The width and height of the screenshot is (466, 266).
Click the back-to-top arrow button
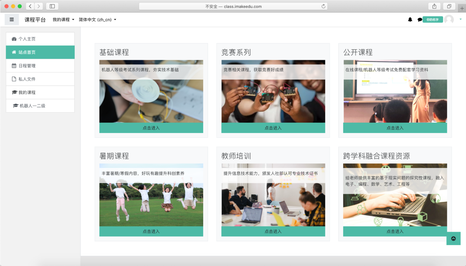coord(454,238)
